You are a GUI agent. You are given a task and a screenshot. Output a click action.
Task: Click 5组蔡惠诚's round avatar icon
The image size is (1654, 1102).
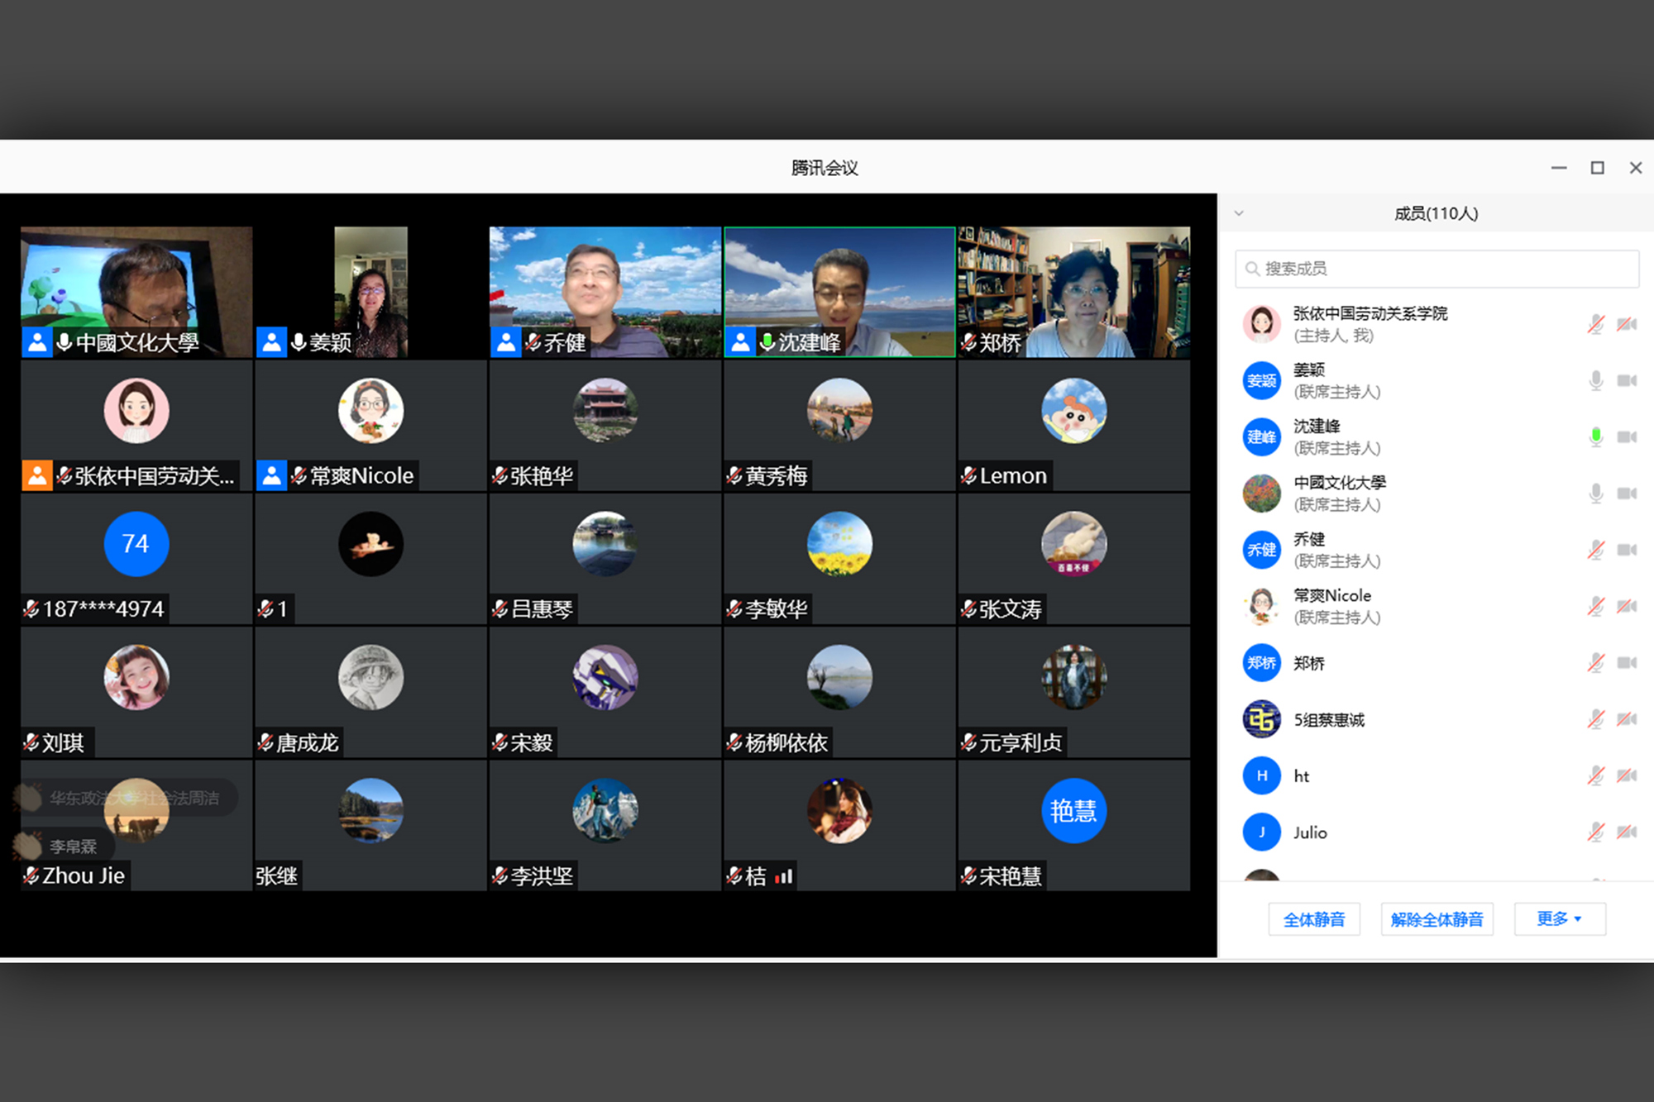click(1261, 719)
